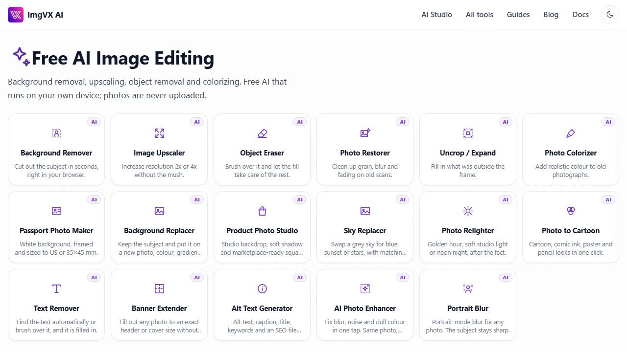Open the Background Remover card icon
This screenshot has width=627, height=352.
[56, 133]
